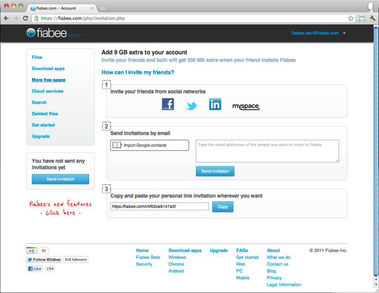
Task: Open the Blog footer link
Action: point(271,271)
